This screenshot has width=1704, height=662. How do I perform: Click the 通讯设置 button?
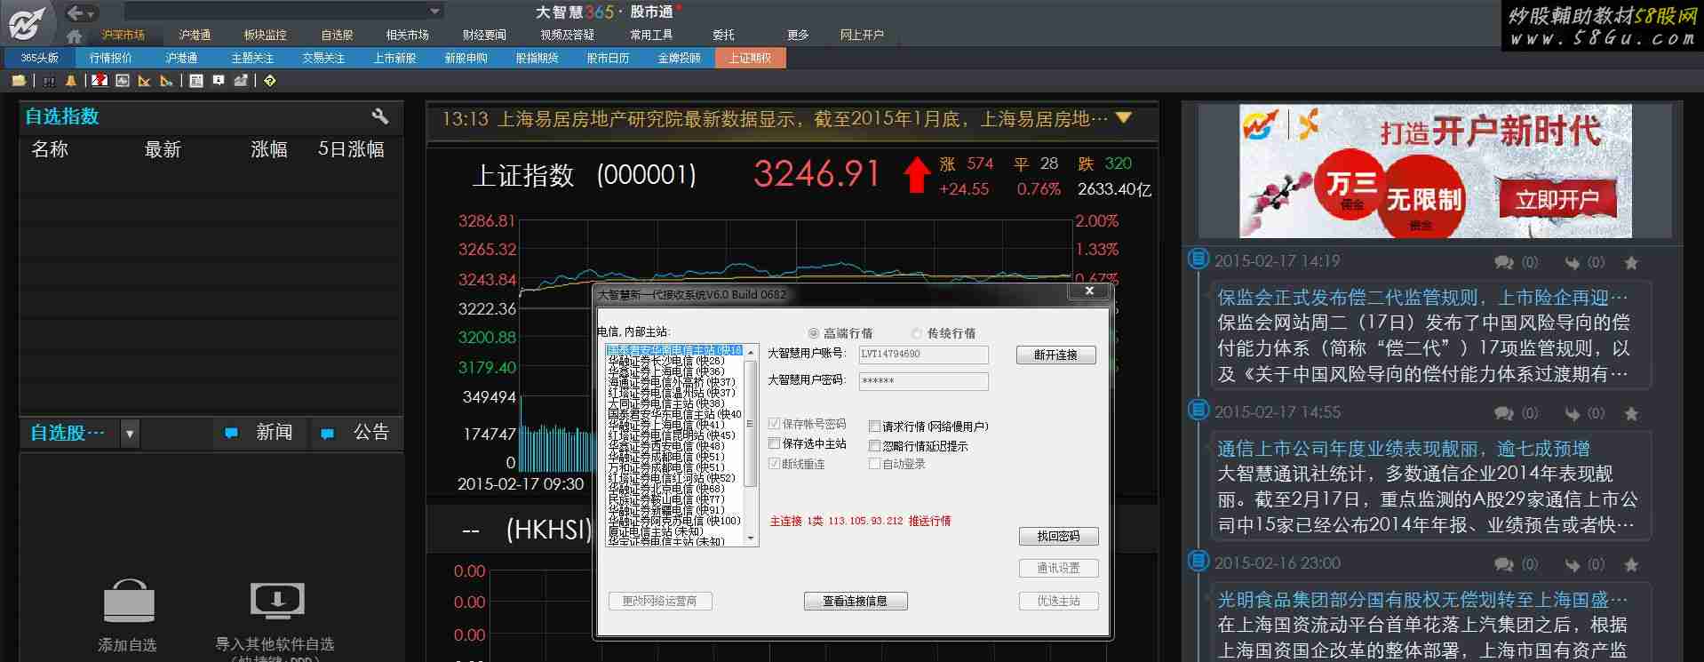1058,568
